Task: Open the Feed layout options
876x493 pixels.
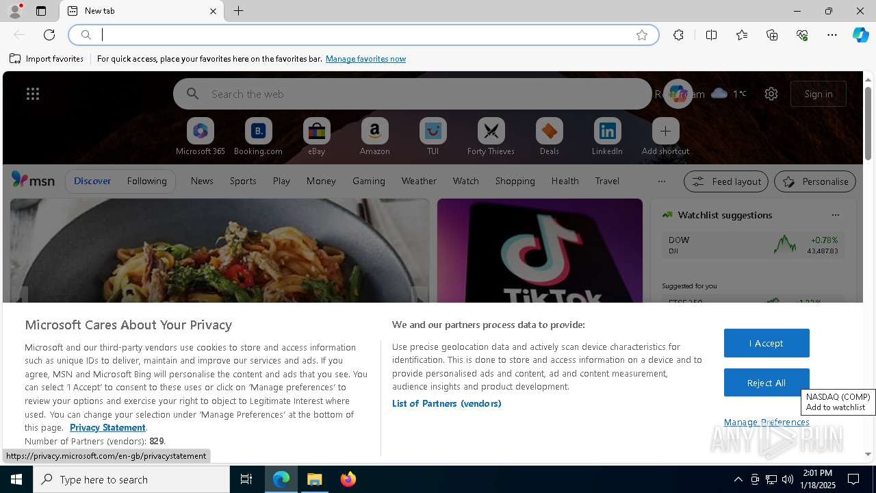Action: 726,181
